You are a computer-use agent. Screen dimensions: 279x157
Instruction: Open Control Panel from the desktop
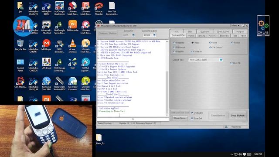(20, 65)
